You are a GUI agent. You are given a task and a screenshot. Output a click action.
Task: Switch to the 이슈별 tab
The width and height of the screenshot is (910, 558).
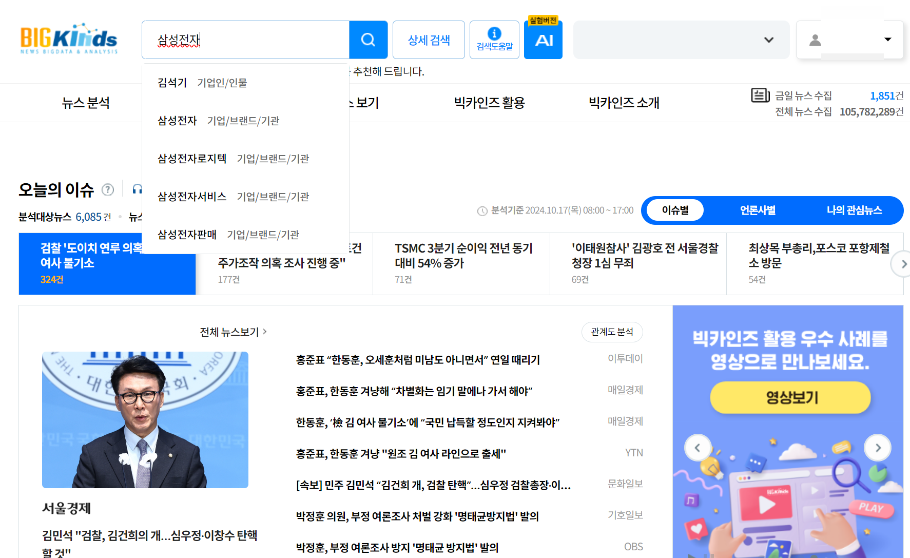click(675, 210)
